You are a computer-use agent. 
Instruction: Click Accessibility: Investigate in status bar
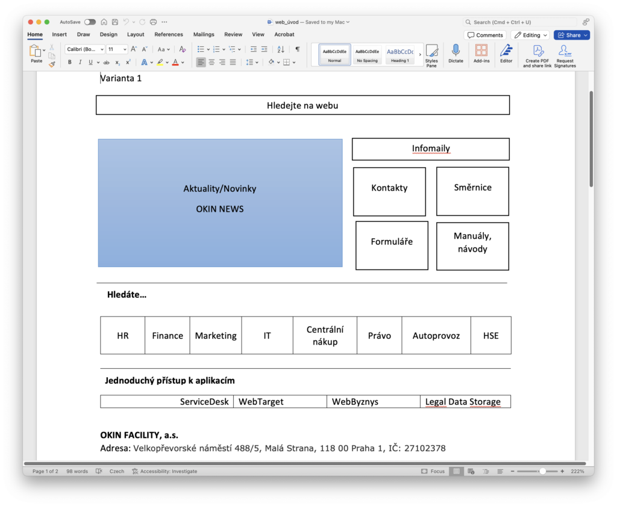pyautogui.click(x=164, y=471)
